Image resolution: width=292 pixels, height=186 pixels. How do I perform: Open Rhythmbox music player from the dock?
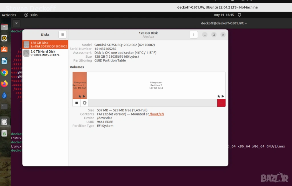[4, 38]
